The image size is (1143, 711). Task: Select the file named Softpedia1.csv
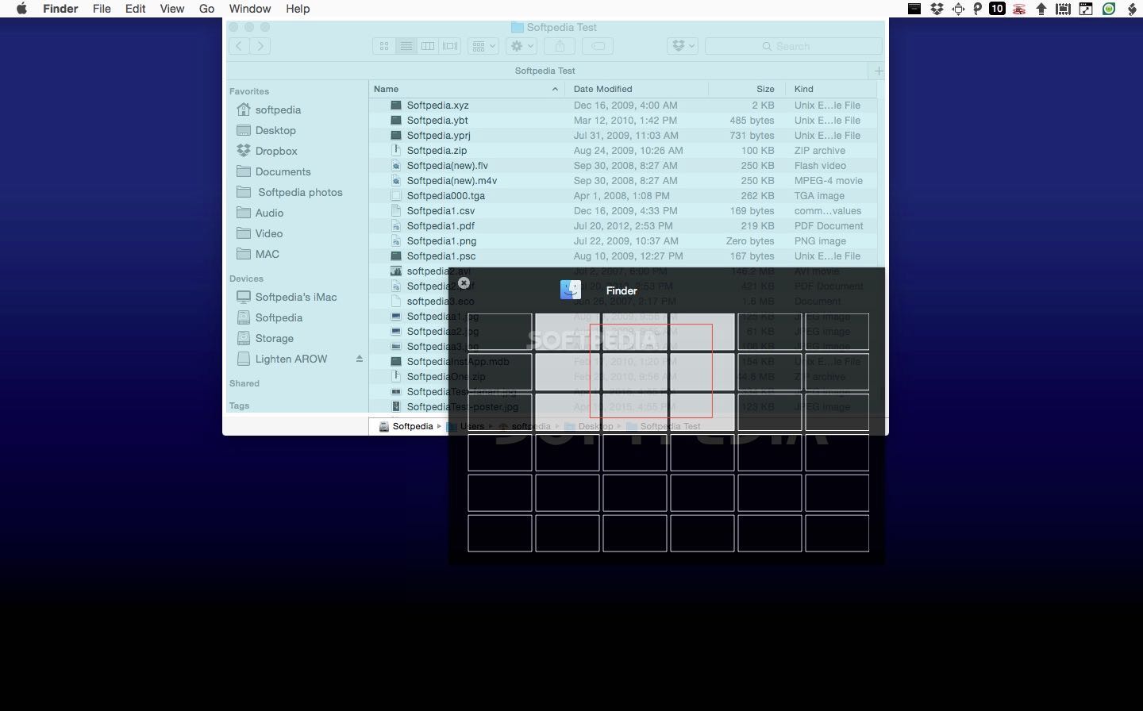point(441,210)
